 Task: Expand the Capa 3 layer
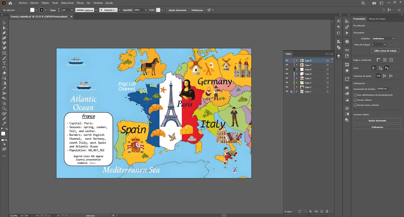297,83
